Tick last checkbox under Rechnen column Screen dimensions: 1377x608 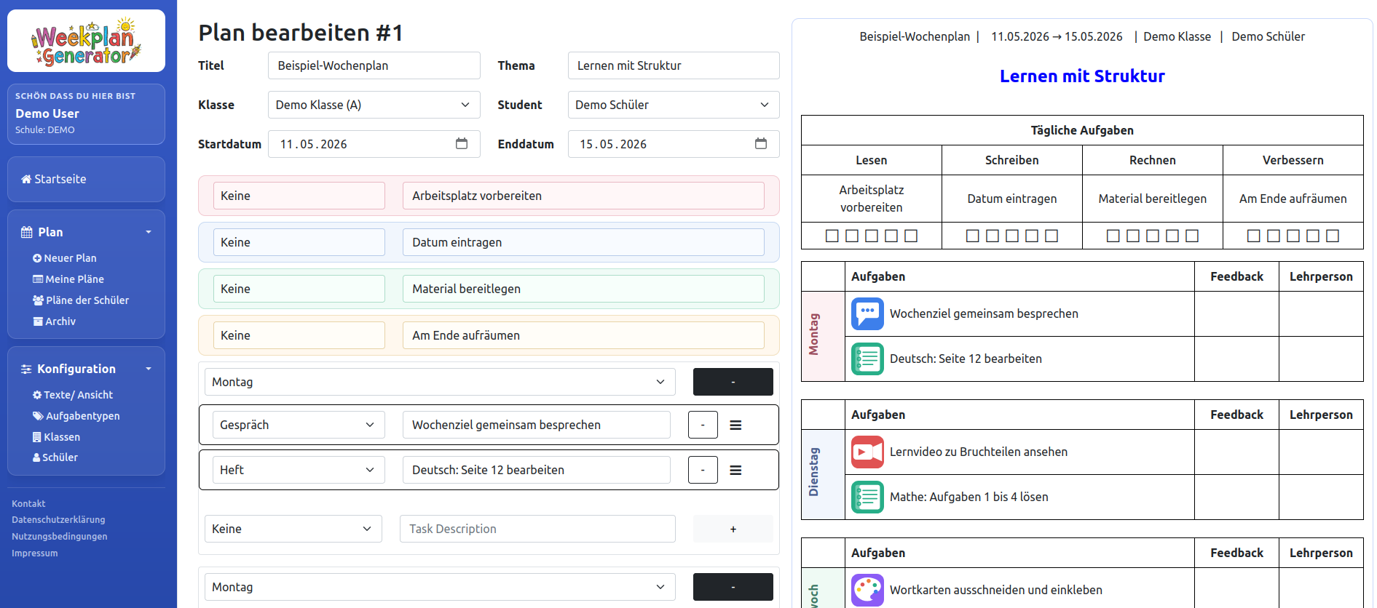(x=1192, y=236)
